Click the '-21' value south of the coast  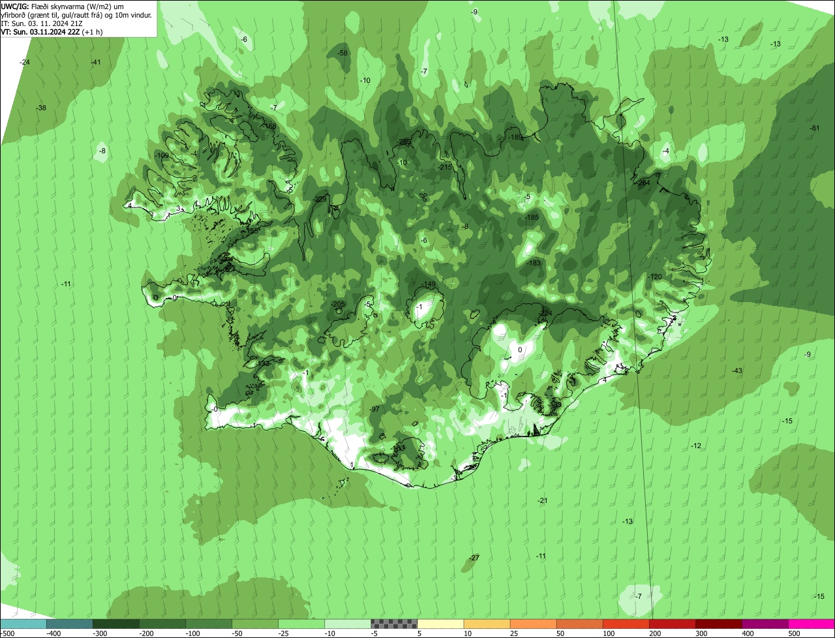[543, 500]
